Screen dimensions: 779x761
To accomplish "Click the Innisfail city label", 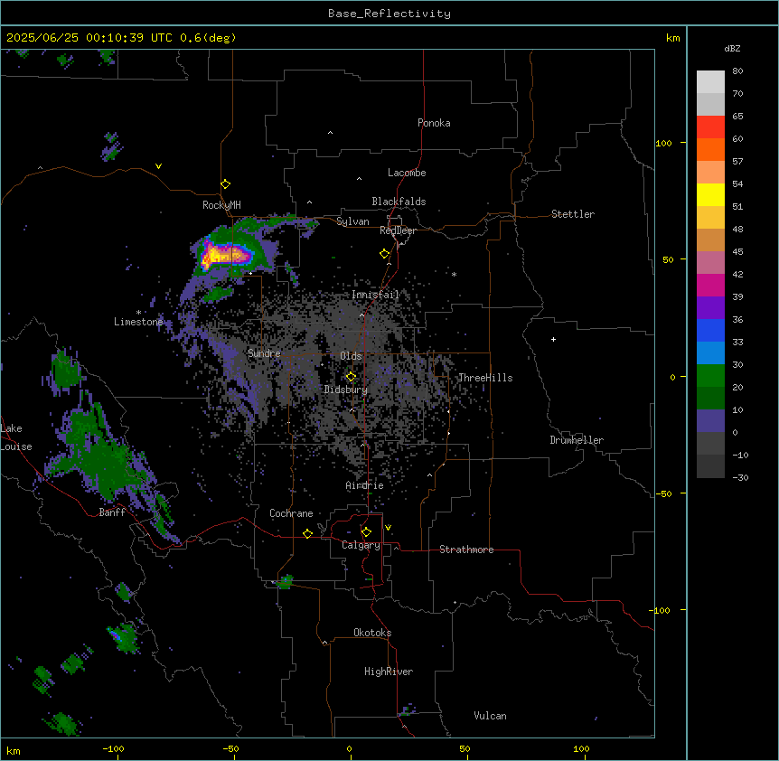I will click(375, 295).
